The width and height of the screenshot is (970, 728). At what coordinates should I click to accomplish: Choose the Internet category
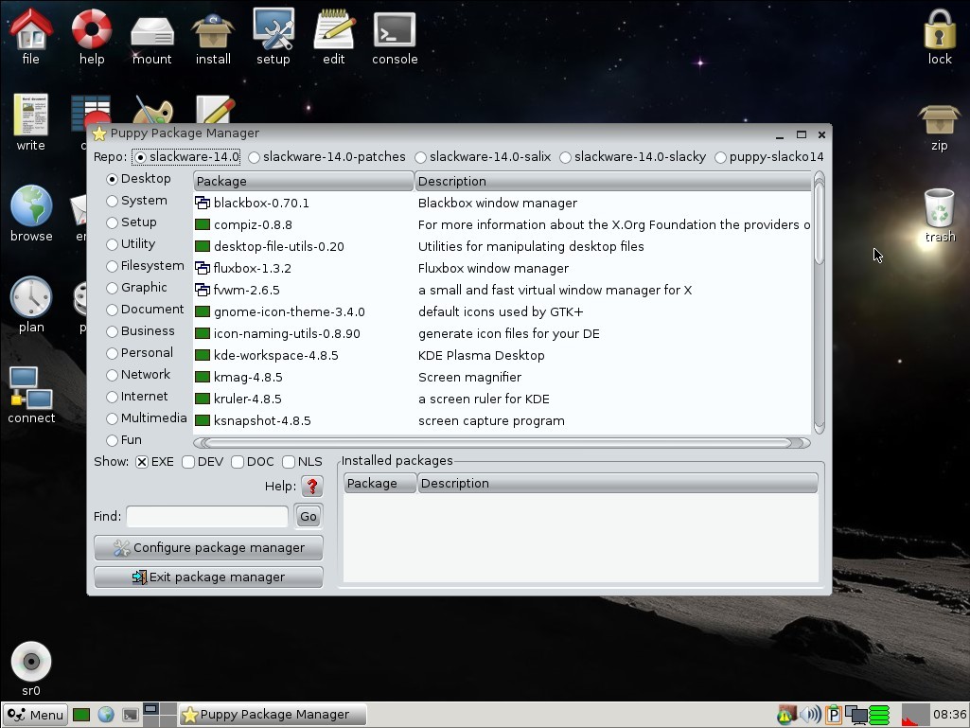137,397
